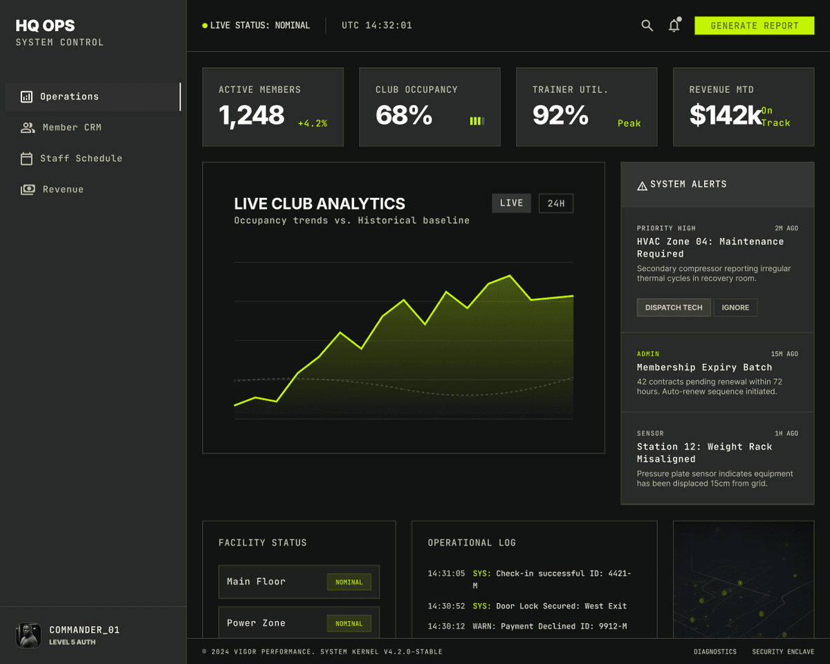Image resolution: width=830 pixels, height=664 pixels.
Task: Go to Member CRM section
Action: pyautogui.click(x=93, y=127)
